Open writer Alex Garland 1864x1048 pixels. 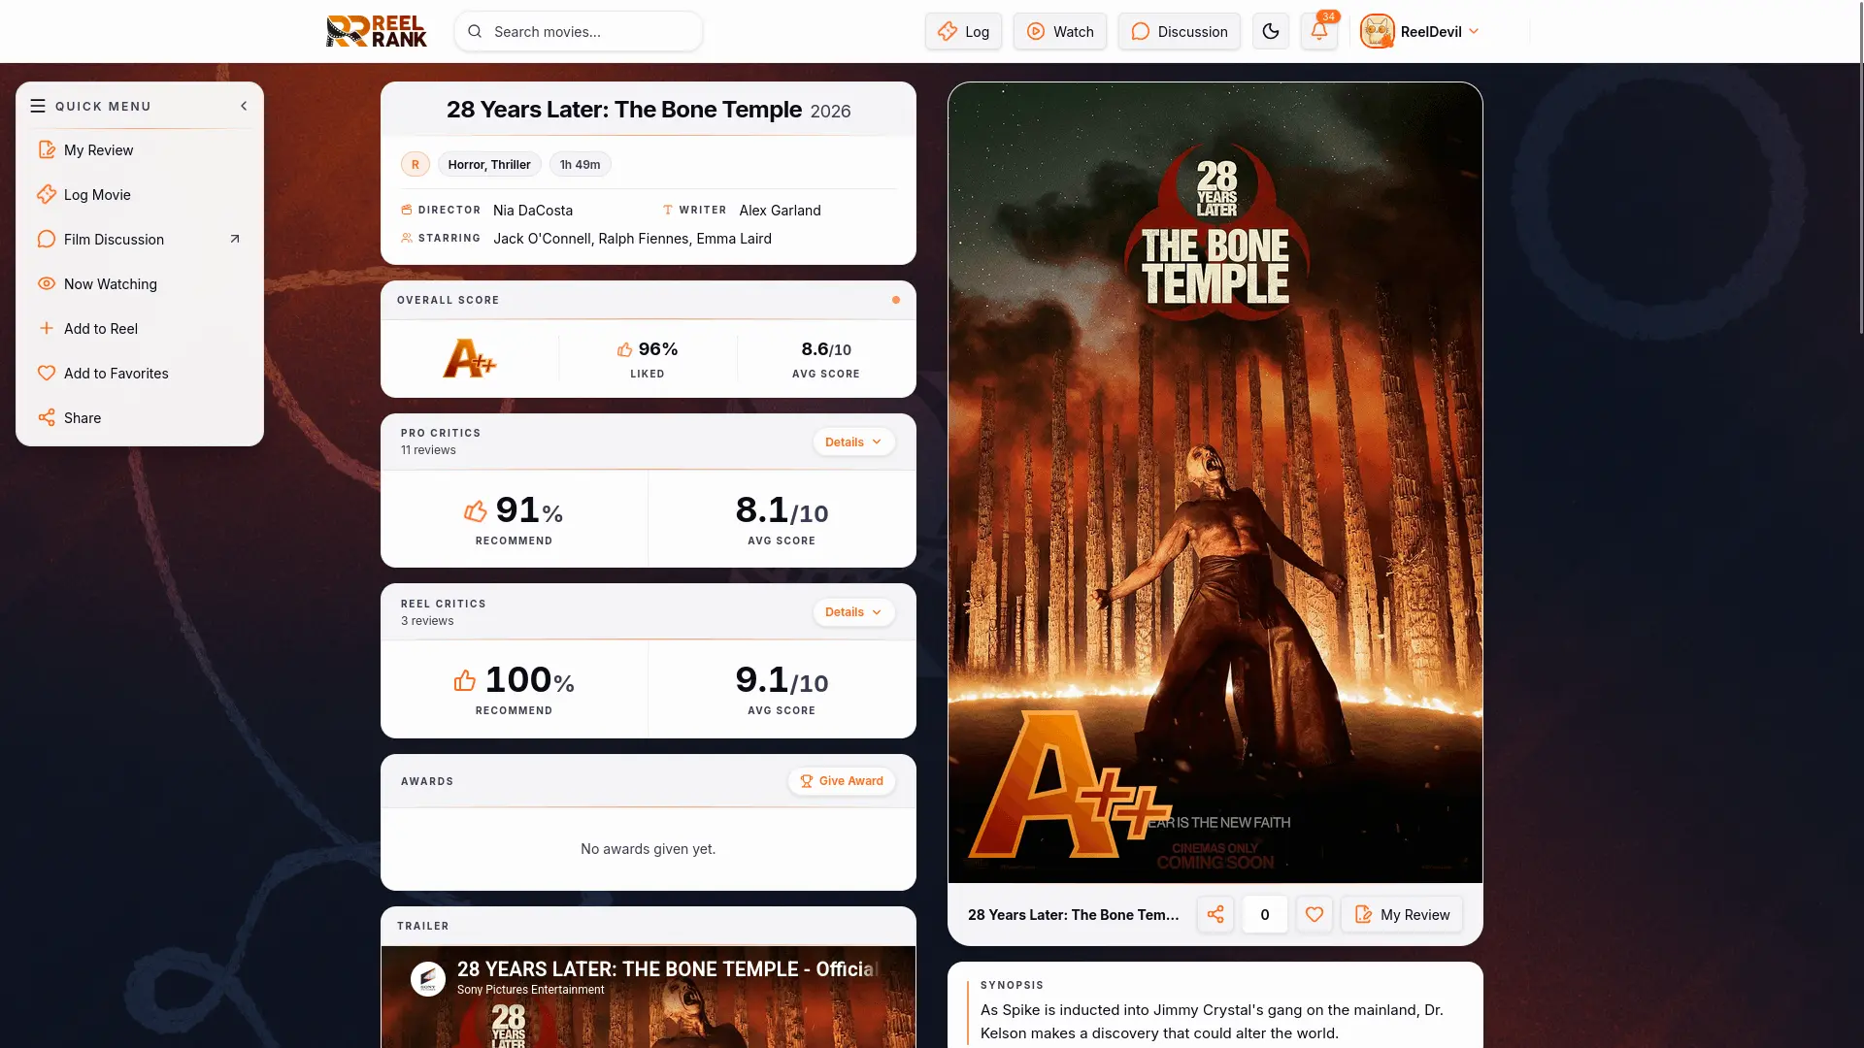pyautogui.click(x=780, y=210)
